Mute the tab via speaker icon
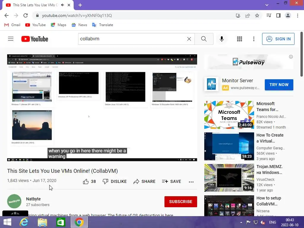Viewport: 304px width, 228px height. pyautogui.click(x=62, y=5)
